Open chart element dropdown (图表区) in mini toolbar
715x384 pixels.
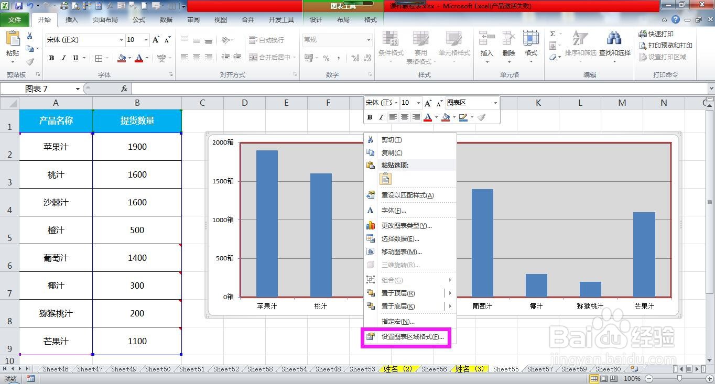point(494,103)
